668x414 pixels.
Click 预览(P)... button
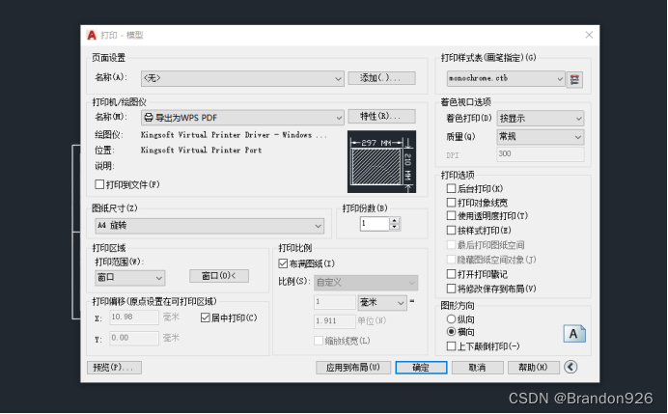(x=114, y=368)
